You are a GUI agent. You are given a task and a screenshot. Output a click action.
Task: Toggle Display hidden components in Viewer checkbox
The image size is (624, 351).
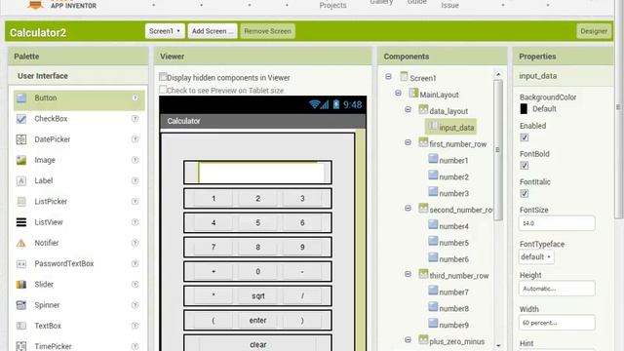[x=163, y=76]
